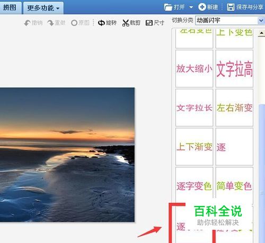The width and height of the screenshot is (265, 243).
Task: Click the sunset beach photo canvas
Action: tap(67, 155)
